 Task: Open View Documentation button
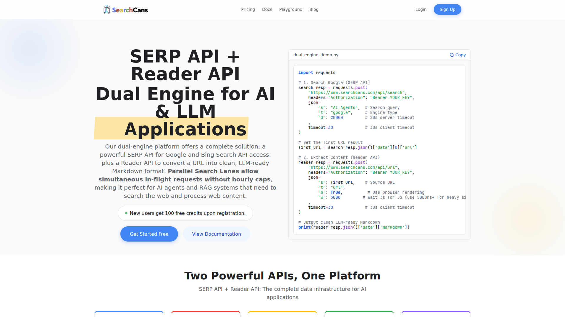(x=216, y=234)
